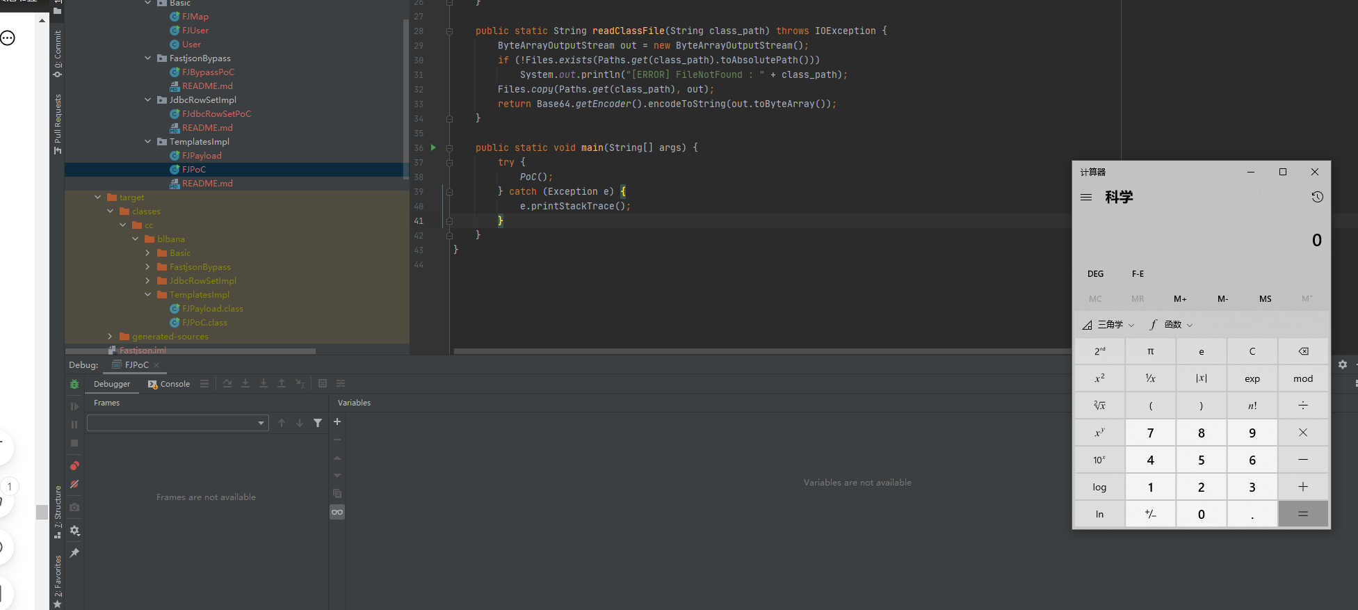This screenshot has height=610, width=1358.
Task: Click the Stop debug icon
Action: click(x=74, y=443)
